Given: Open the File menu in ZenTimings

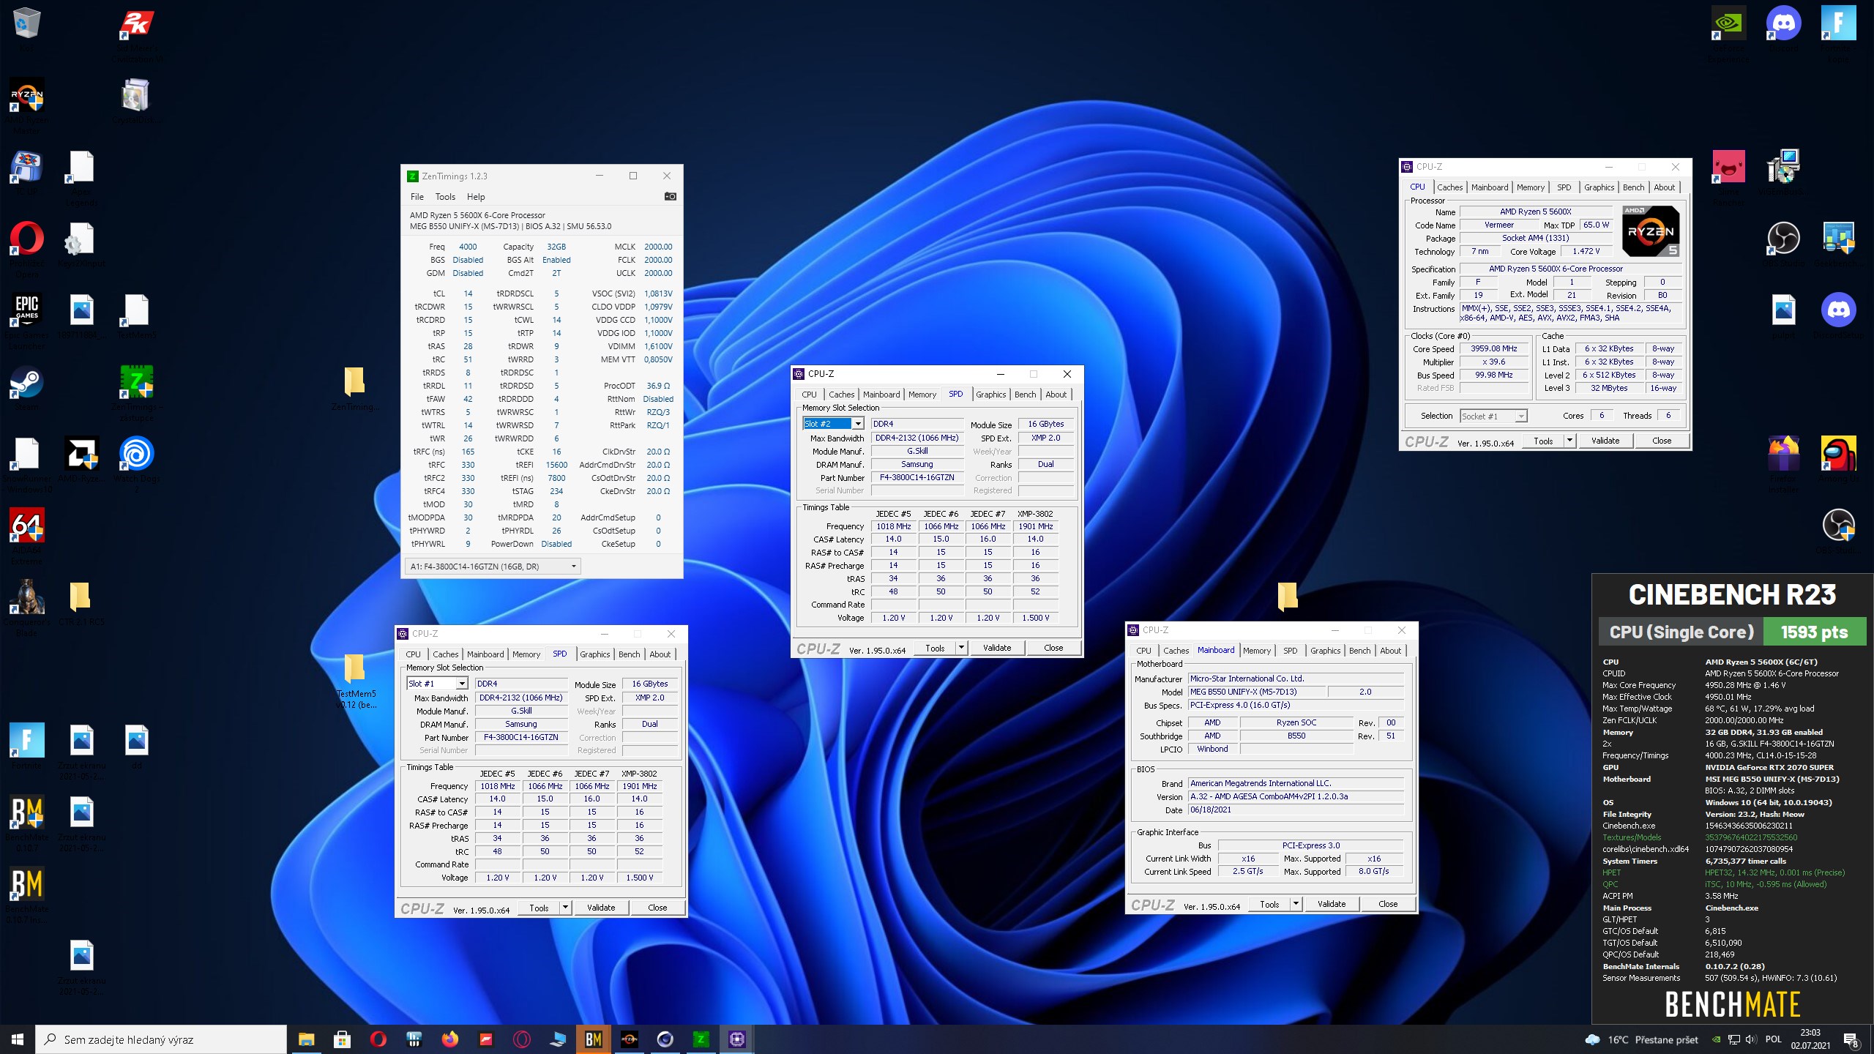Looking at the screenshot, I should coord(417,196).
